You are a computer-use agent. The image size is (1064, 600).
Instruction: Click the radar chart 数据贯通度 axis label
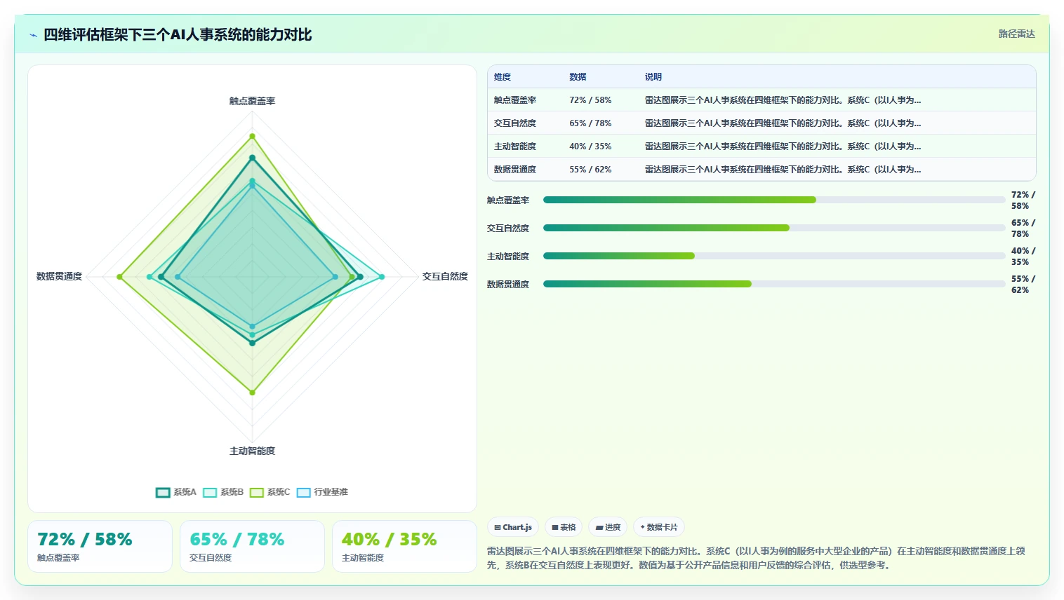point(59,276)
